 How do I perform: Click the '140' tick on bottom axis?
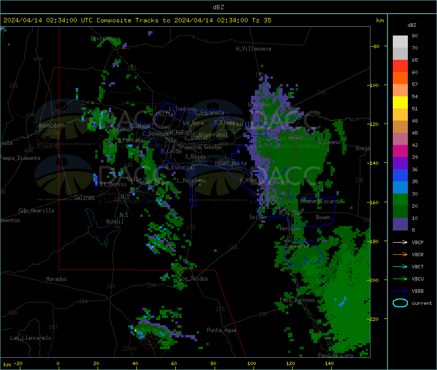pos(329,363)
